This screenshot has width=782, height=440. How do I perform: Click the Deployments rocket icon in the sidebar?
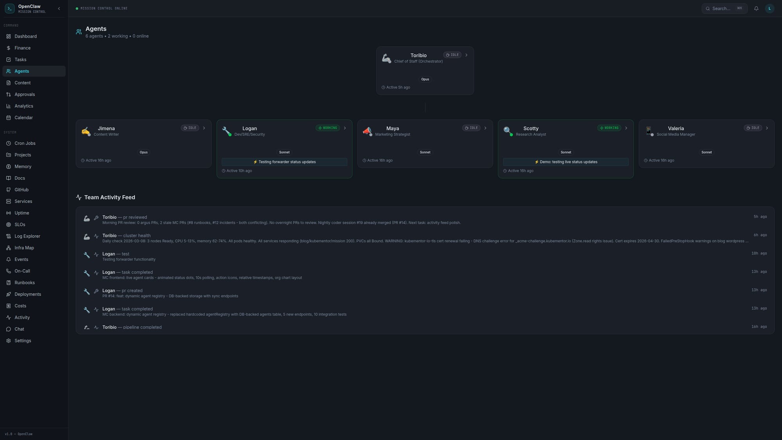(x=9, y=295)
